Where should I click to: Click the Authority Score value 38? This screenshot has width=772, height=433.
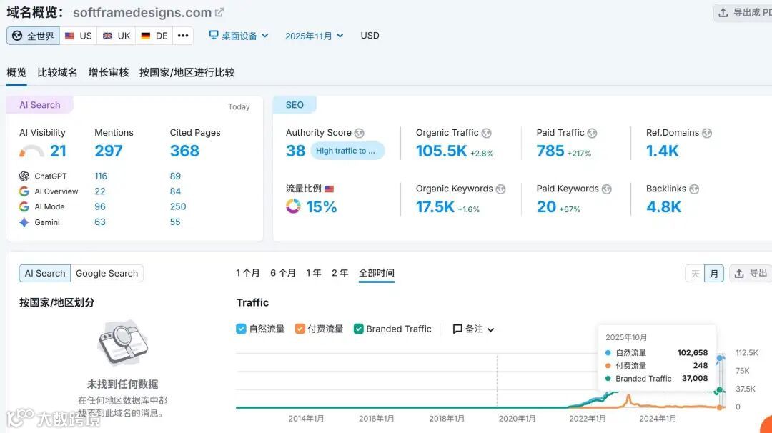tap(295, 151)
